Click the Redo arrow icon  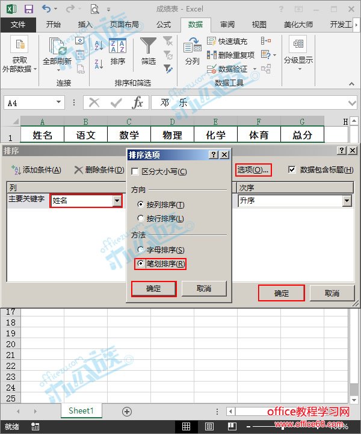[70, 8]
